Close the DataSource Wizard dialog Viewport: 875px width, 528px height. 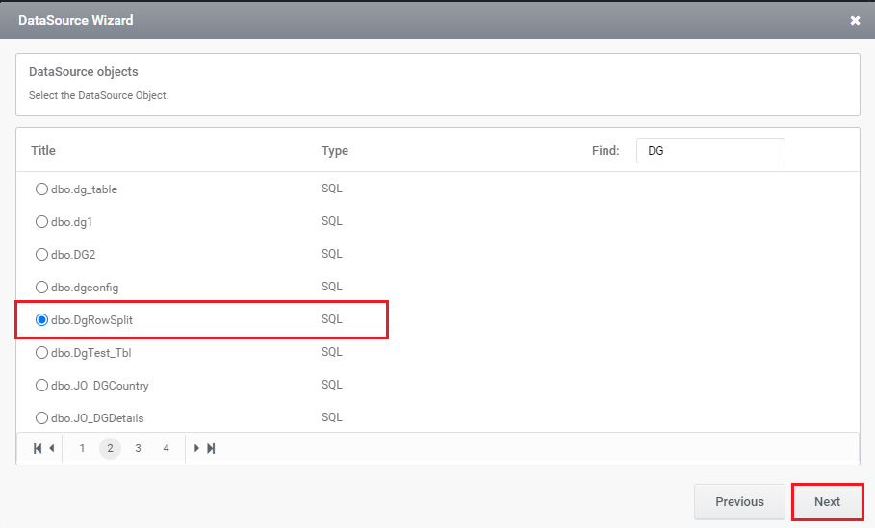point(855,20)
